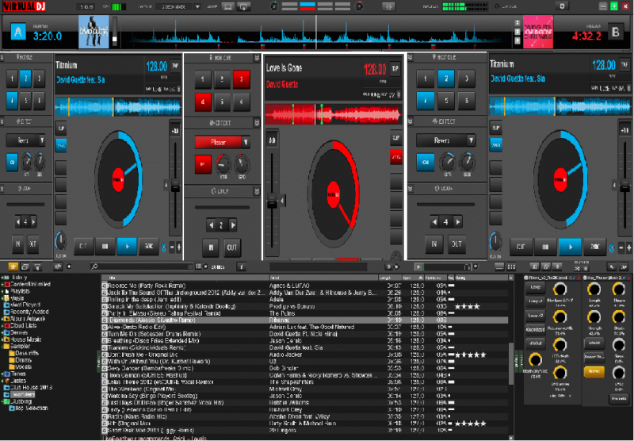Screen dimensions: 634x441
Task: Trigger blue hot cue 2 in the right HOT CUE panel
Action: point(446,79)
